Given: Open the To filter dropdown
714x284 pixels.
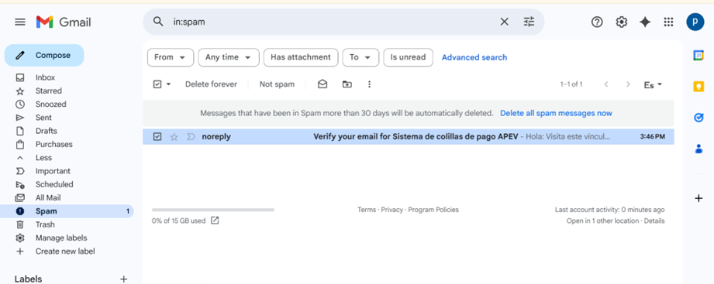Looking at the screenshot, I should tap(360, 57).
